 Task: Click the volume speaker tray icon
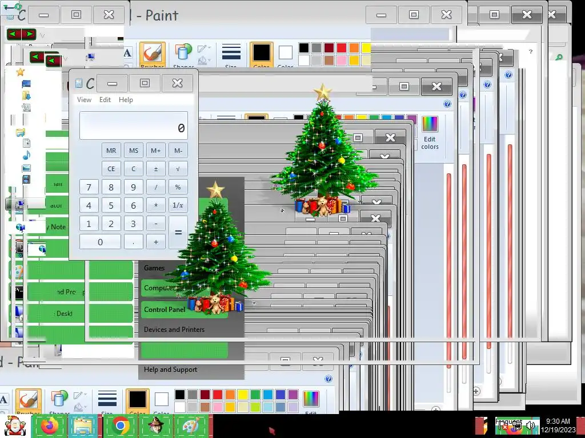pyautogui.click(x=530, y=425)
